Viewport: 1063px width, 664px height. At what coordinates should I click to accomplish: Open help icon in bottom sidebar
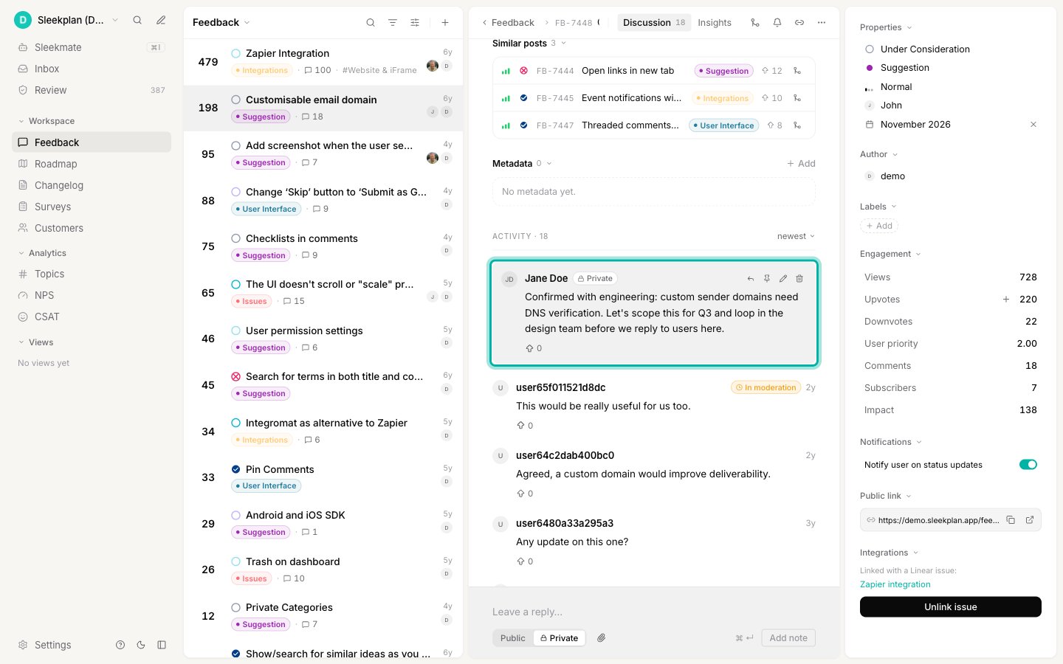click(x=120, y=645)
